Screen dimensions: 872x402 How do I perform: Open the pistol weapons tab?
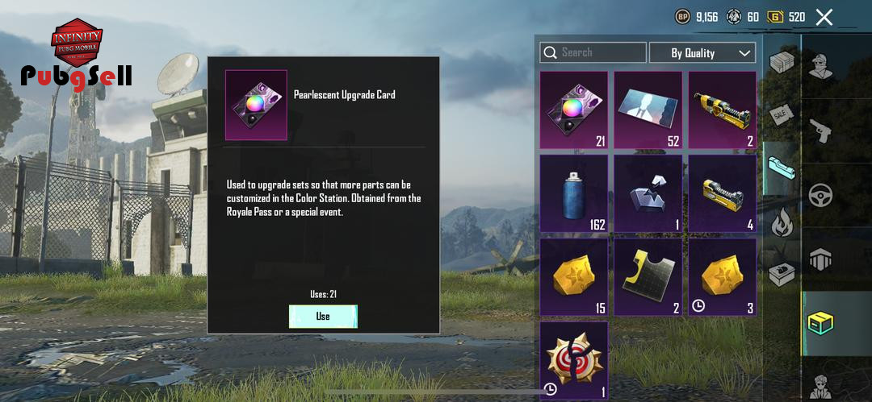(820, 131)
